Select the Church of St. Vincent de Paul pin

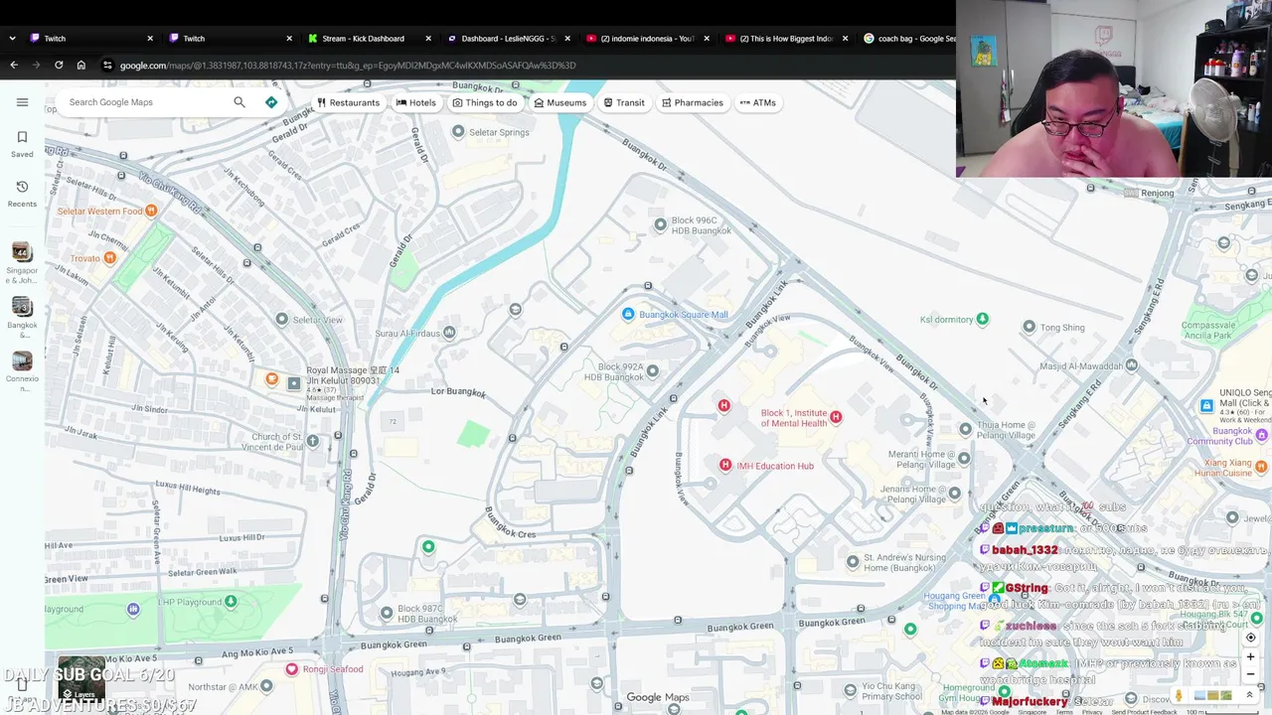point(313,441)
